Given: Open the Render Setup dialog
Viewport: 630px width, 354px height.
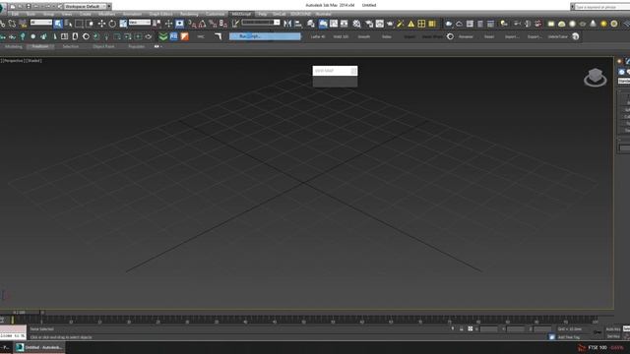Looking at the screenshot, I should (369, 24).
